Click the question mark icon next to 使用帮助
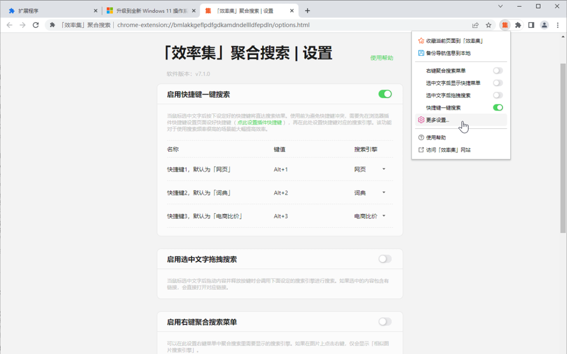This screenshot has width=567, height=354. (421, 137)
